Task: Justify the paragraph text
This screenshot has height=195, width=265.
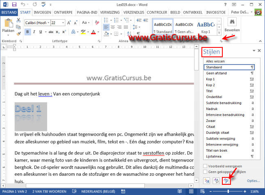Action: point(126,27)
